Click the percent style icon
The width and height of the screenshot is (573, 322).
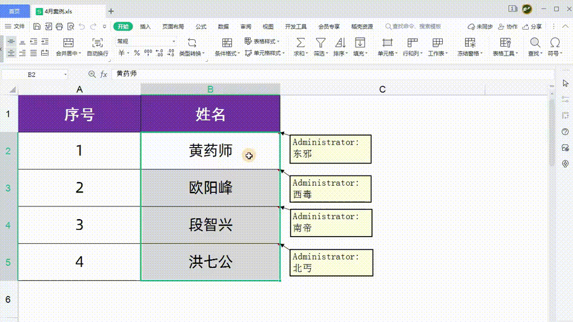tap(137, 53)
